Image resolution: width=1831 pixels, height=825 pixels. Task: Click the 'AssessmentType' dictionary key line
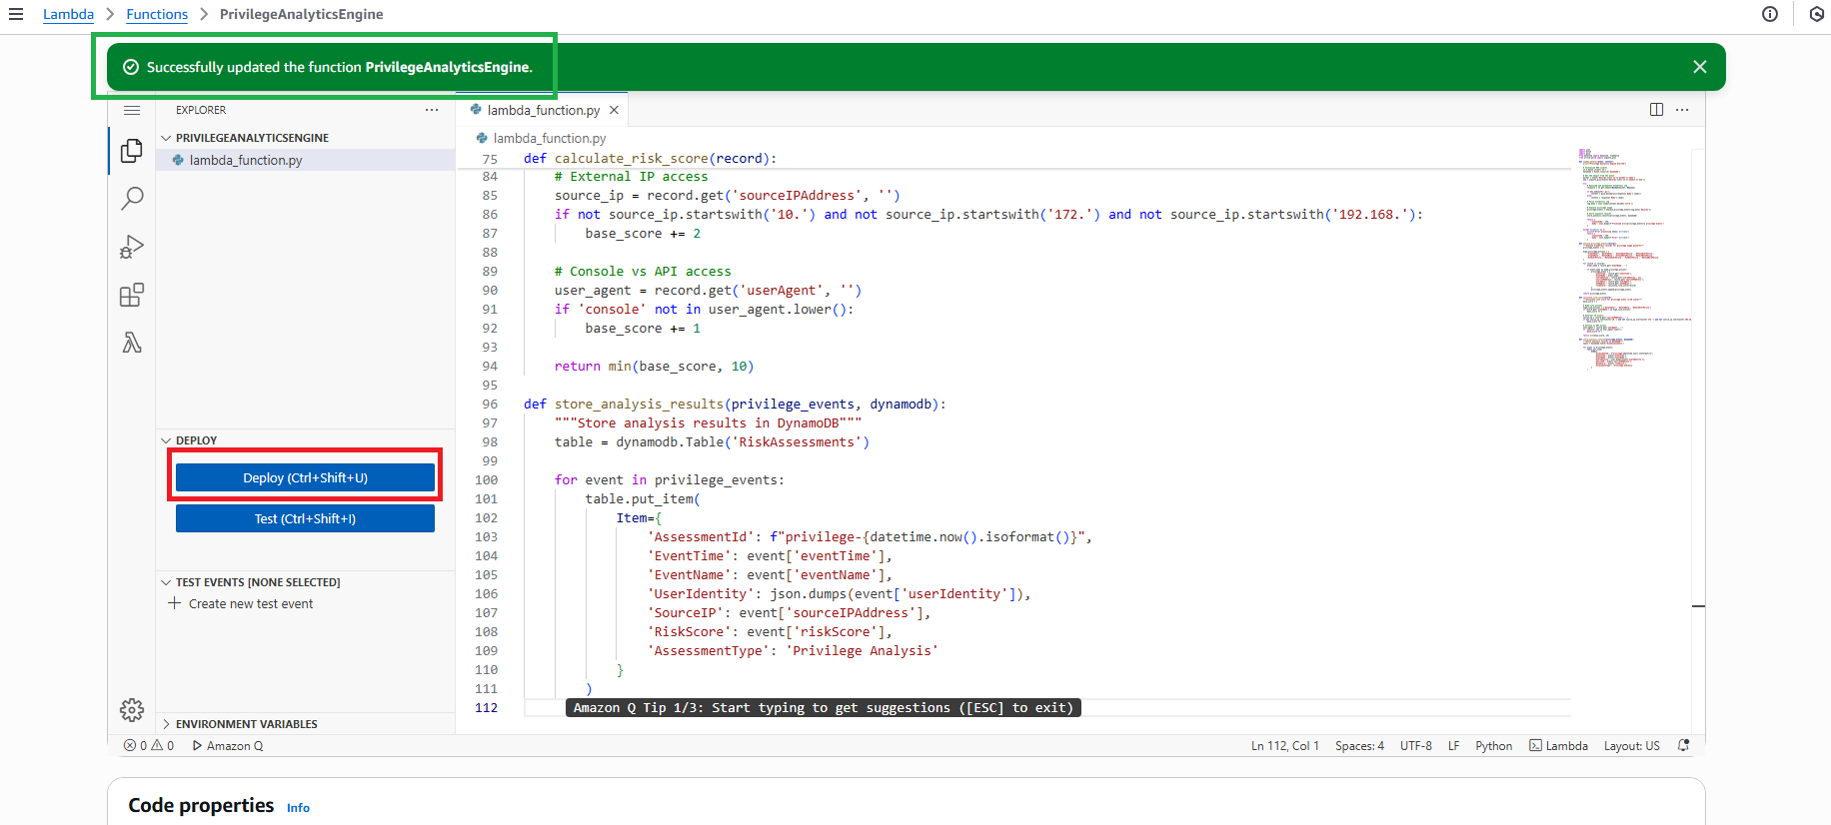[x=793, y=651]
